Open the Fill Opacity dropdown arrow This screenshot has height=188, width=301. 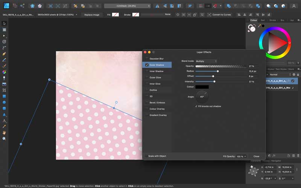245,156
